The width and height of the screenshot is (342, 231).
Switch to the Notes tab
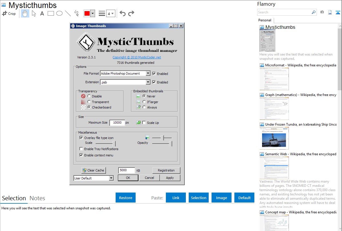point(37,198)
